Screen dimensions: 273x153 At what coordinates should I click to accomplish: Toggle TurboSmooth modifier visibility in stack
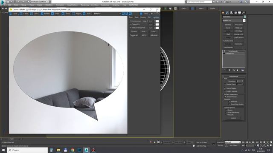tap(224, 51)
